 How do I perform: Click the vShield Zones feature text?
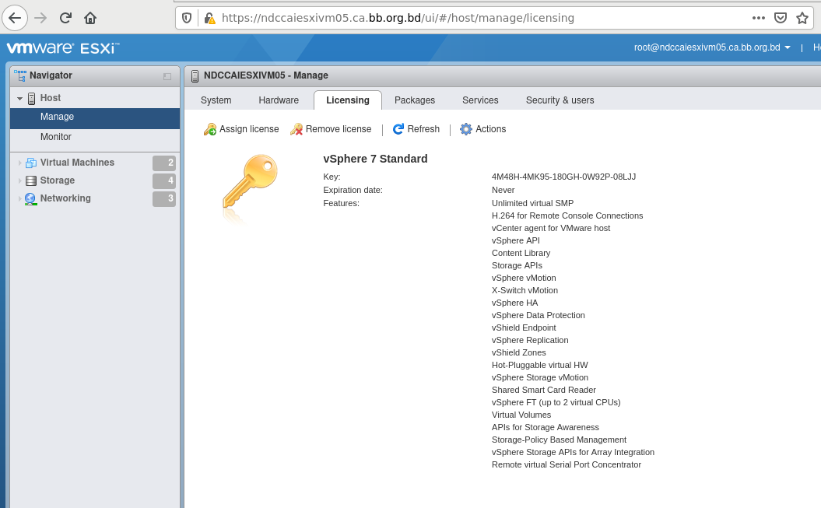[518, 352]
